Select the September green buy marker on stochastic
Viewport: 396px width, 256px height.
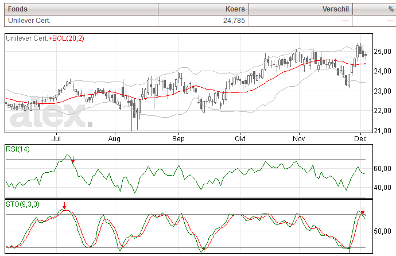pyautogui.click(x=204, y=250)
